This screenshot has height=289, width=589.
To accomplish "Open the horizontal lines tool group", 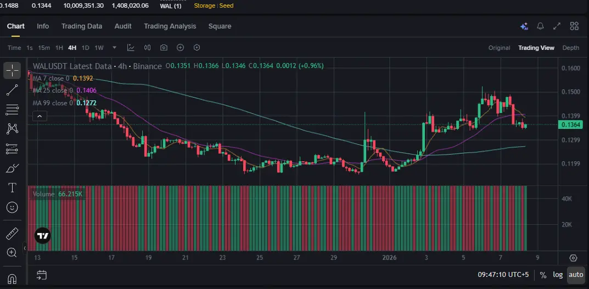I will [12, 110].
